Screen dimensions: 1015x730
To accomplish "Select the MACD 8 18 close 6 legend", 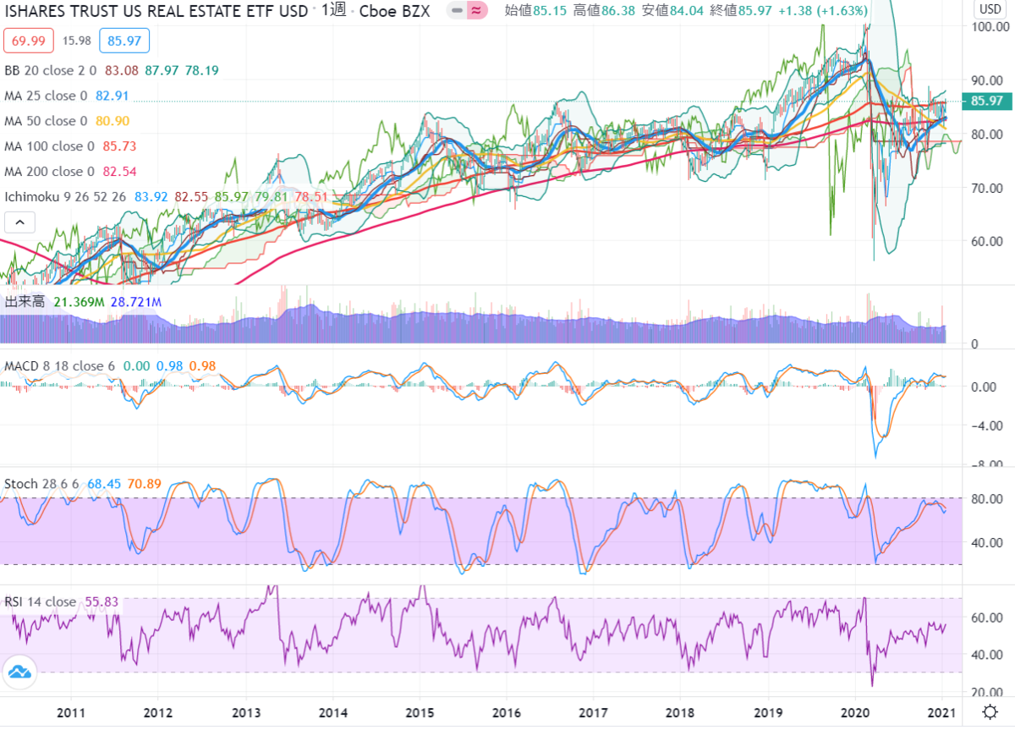I will pos(59,365).
